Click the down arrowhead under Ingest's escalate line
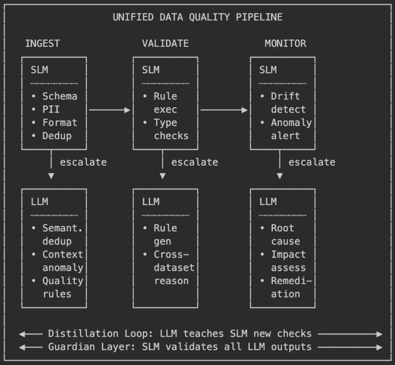 pyautogui.click(x=51, y=176)
